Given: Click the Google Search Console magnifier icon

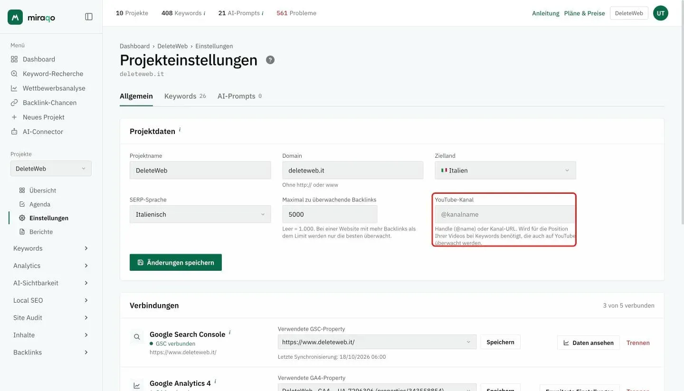Looking at the screenshot, I should coord(137,337).
